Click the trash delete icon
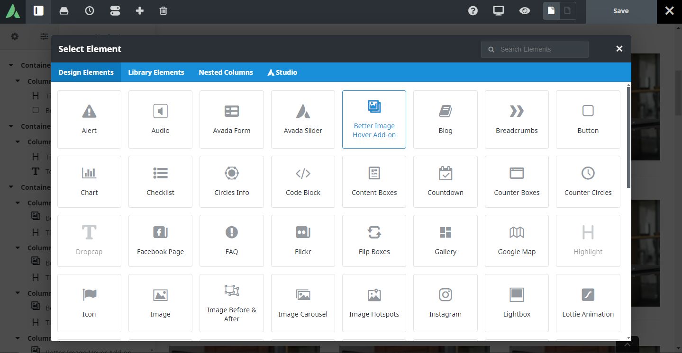682x353 pixels. (x=163, y=11)
